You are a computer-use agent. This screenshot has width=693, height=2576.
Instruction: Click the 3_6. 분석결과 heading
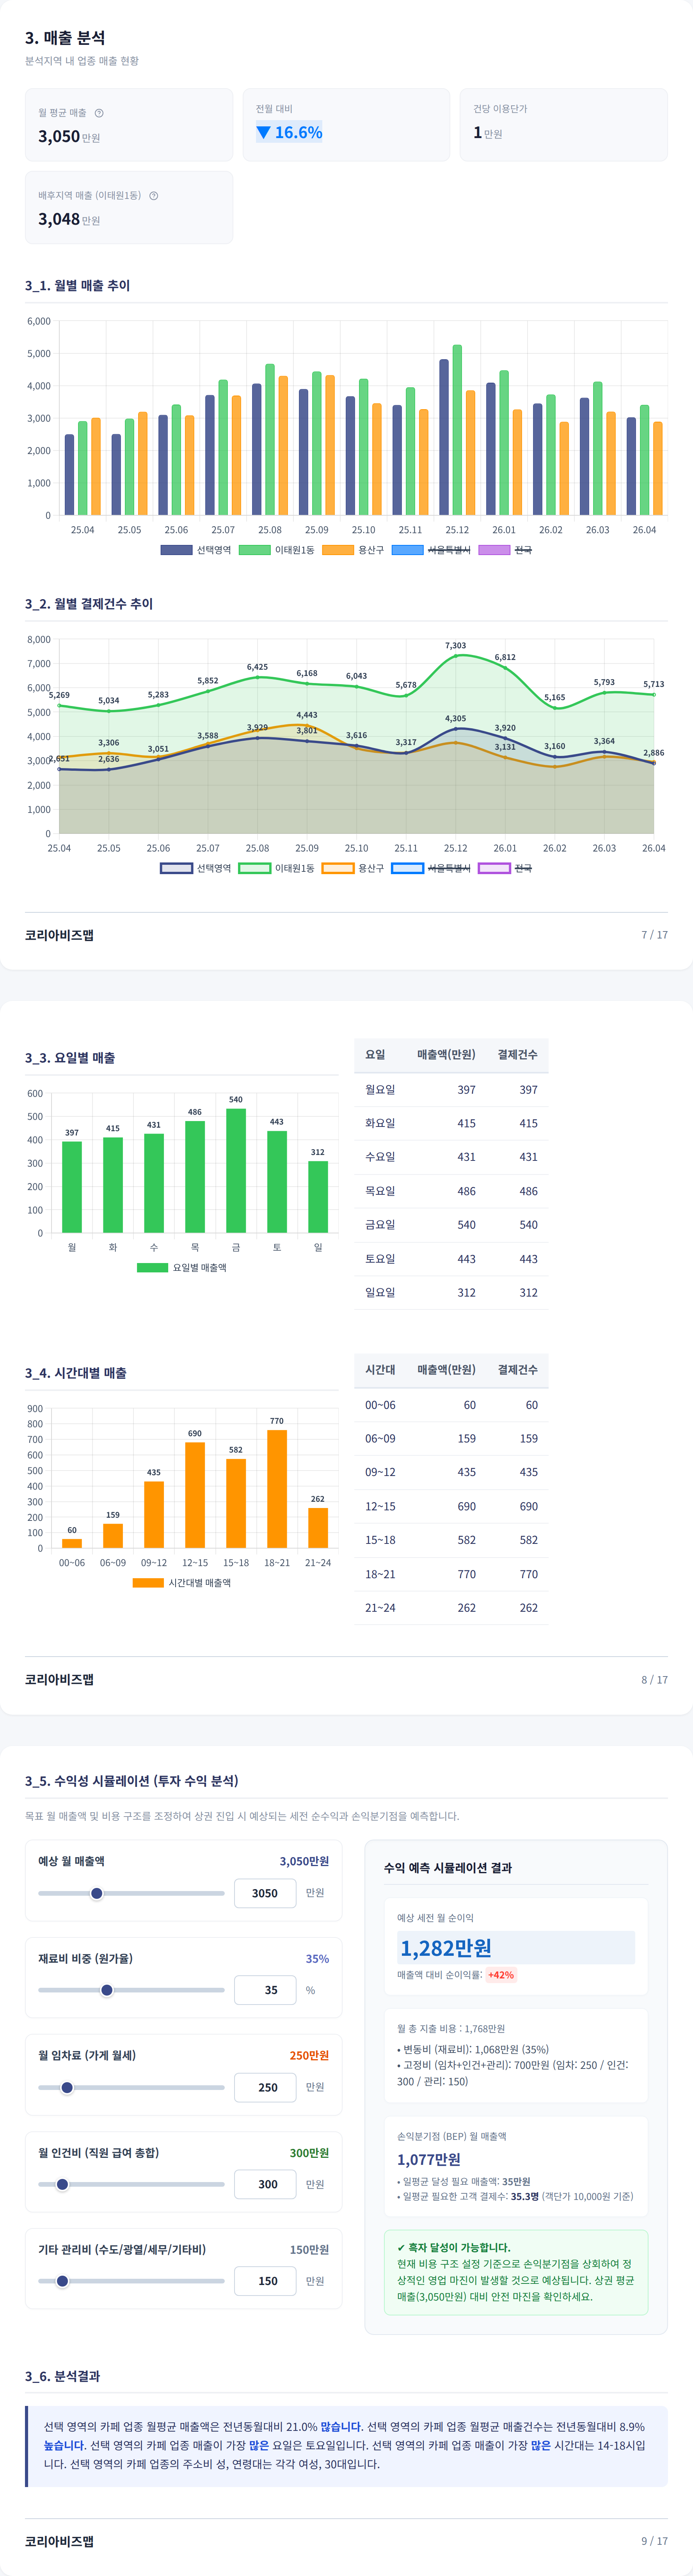pyautogui.click(x=62, y=2376)
